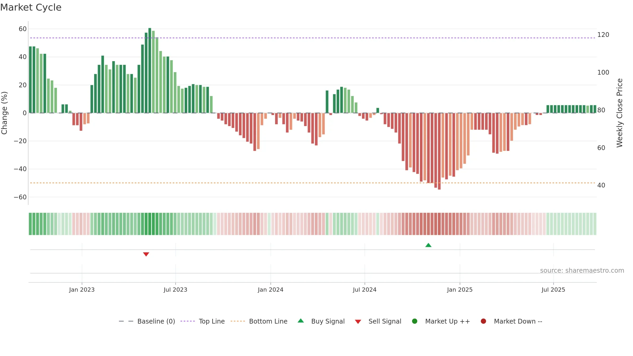Screen dimensions: 633x356
Task: Click the orange dotted Bottom Line on the chart
Action: 313,183
